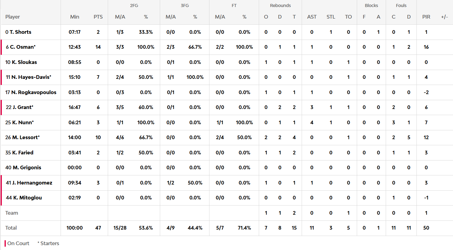Click the Total row label
Image resolution: width=453 pixels, height=250 pixels.
11,228
